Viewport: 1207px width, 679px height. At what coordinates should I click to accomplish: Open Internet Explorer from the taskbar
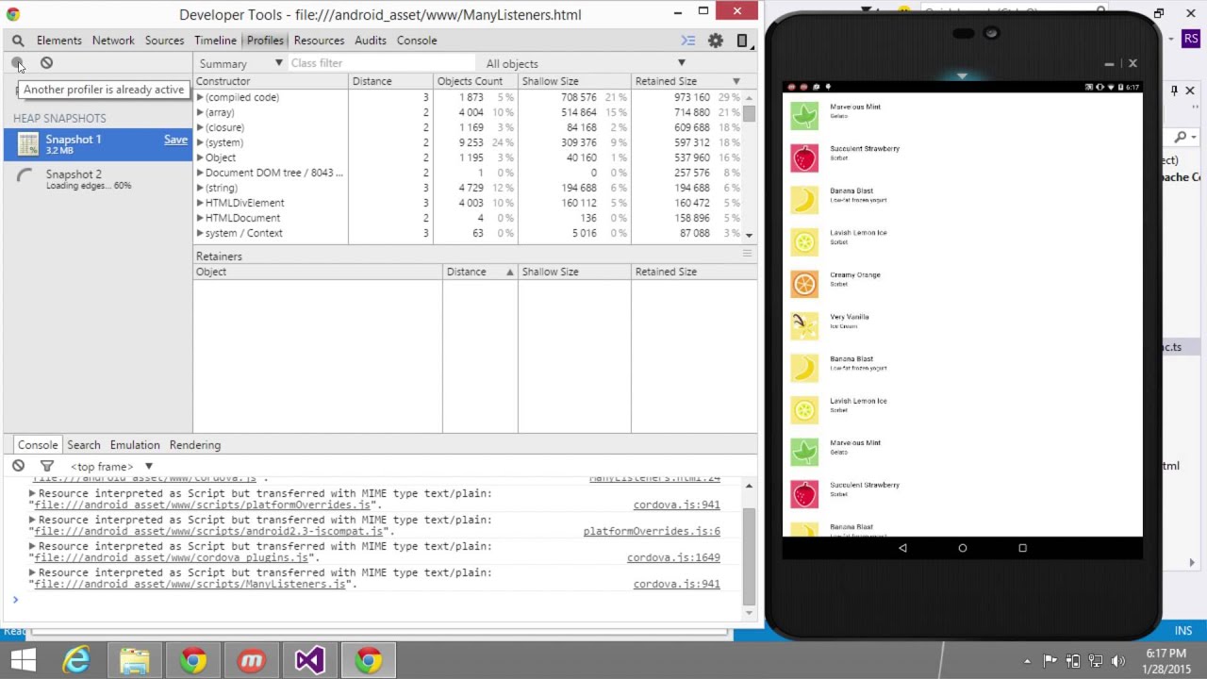tap(76, 660)
